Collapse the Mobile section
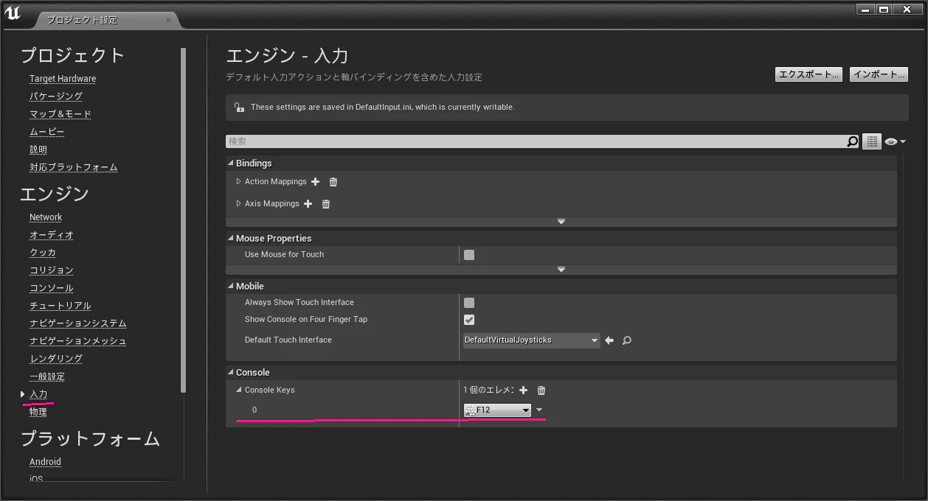 (231, 287)
